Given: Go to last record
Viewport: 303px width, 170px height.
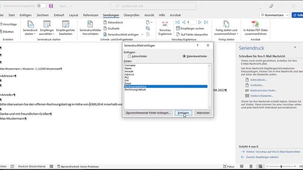Looking at the screenshot, I should click(x=206, y=22).
